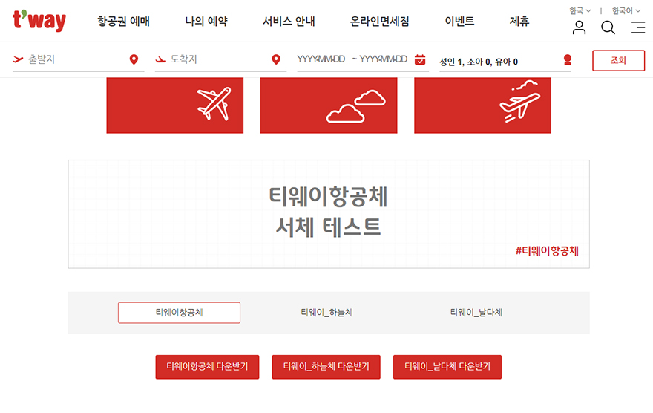Viewport: 653px width, 413px height.
Task: Open the 서비스 안내 menu
Action: pyautogui.click(x=289, y=22)
